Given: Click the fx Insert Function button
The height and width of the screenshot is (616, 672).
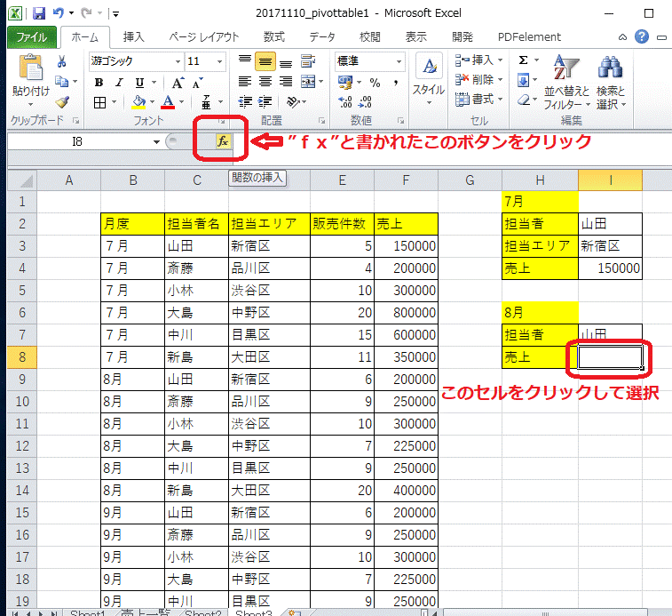Looking at the screenshot, I should click(223, 141).
